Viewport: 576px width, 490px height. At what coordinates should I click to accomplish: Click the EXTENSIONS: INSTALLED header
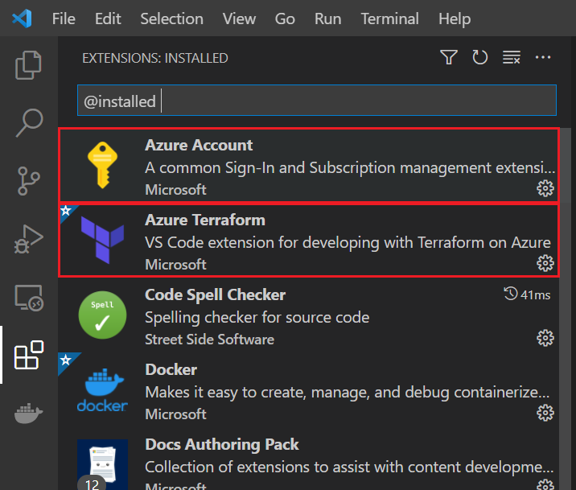(x=155, y=58)
